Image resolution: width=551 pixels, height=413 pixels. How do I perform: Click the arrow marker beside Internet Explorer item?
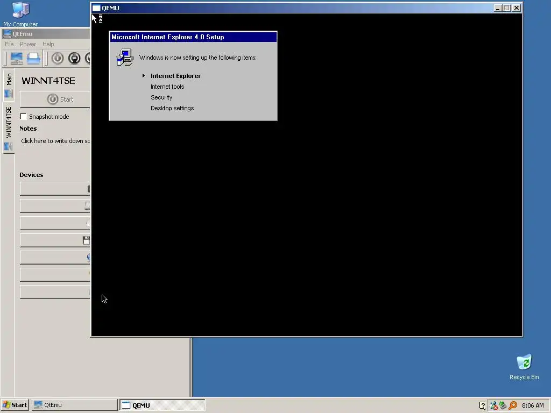coord(143,75)
